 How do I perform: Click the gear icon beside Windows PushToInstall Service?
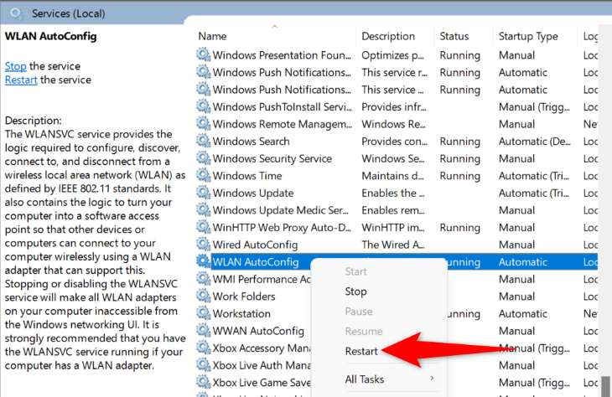coord(204,106)
